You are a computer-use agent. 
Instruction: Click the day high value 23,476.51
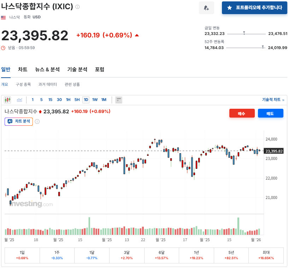278,34
